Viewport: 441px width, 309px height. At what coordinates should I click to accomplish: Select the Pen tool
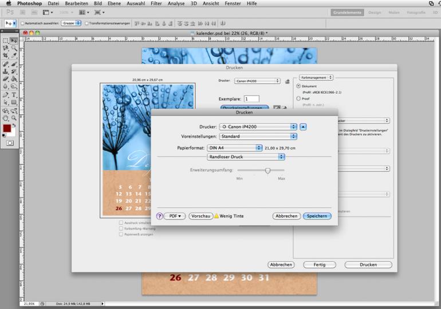6,95
